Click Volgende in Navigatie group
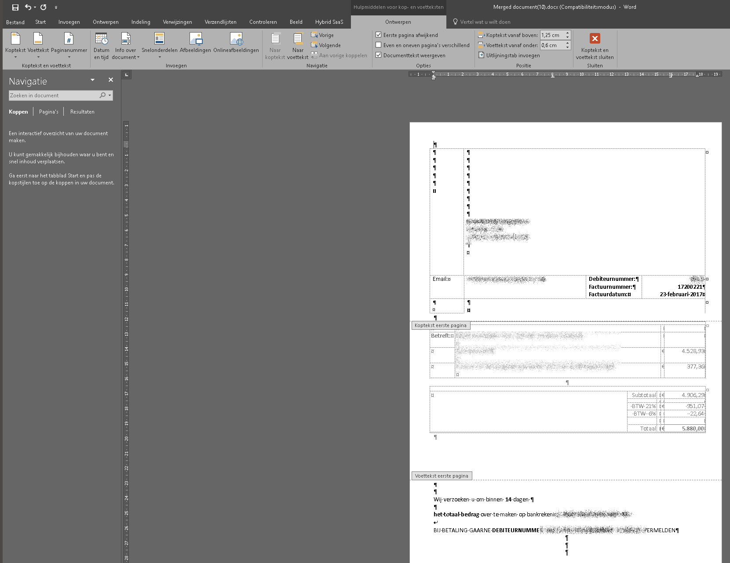 coord(329,45)
